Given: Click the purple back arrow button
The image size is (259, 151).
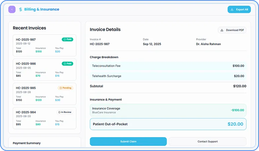Looking at the screenshot, I should coord(12,10).
